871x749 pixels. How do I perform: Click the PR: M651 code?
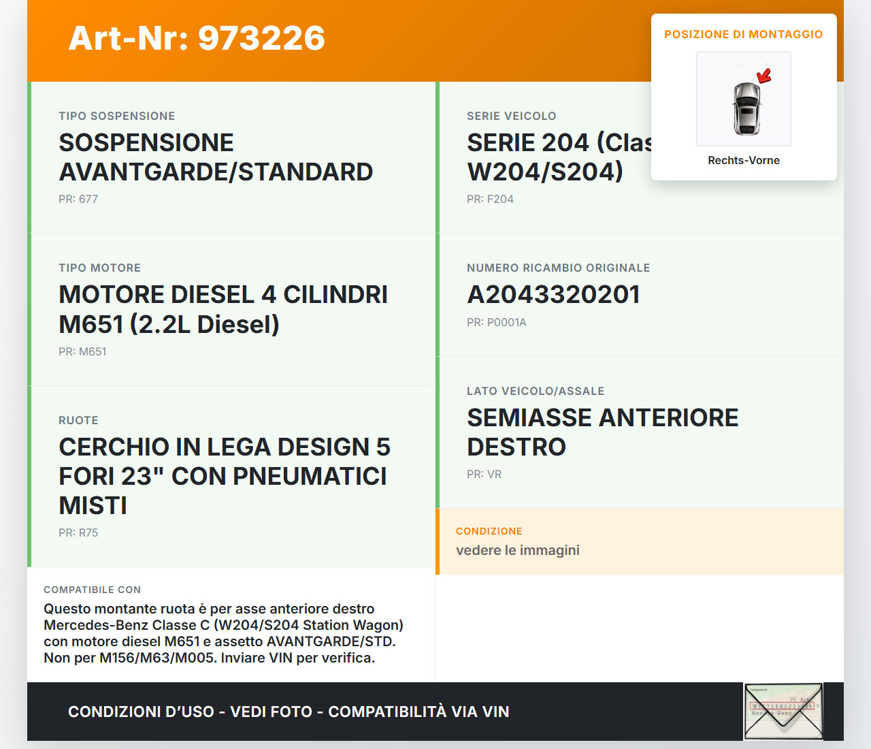(82, 351)
